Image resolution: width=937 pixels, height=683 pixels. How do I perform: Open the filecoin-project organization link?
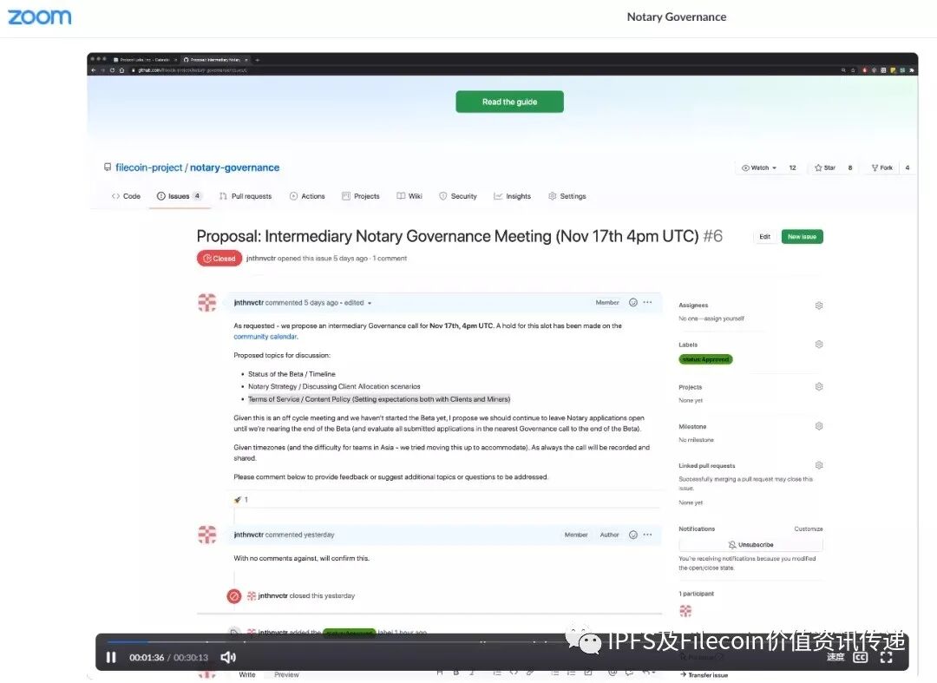tap(149, 167)
